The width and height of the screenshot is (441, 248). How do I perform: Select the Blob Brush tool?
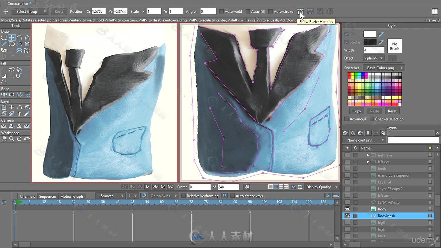4,50
